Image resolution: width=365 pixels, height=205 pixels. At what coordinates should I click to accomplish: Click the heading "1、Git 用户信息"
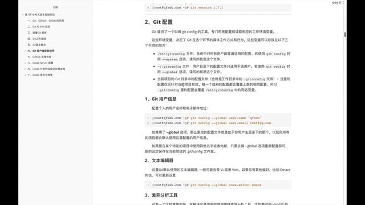160,99
